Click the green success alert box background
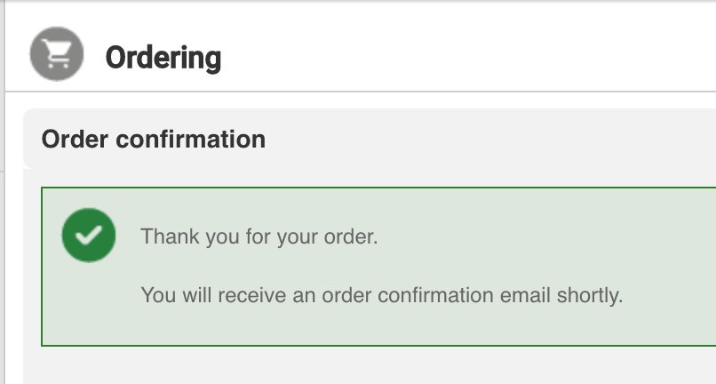This screenshot has width=716, height=384. pyautogui.click(x=533, y=249)
